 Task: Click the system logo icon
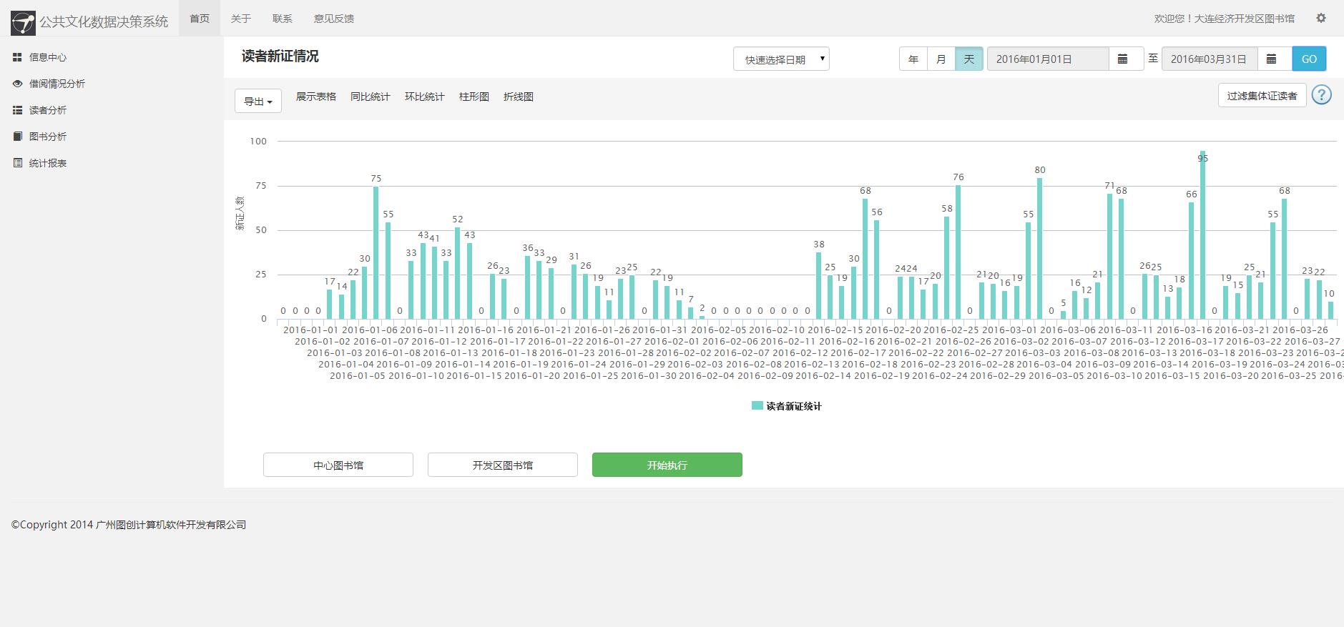23,23
